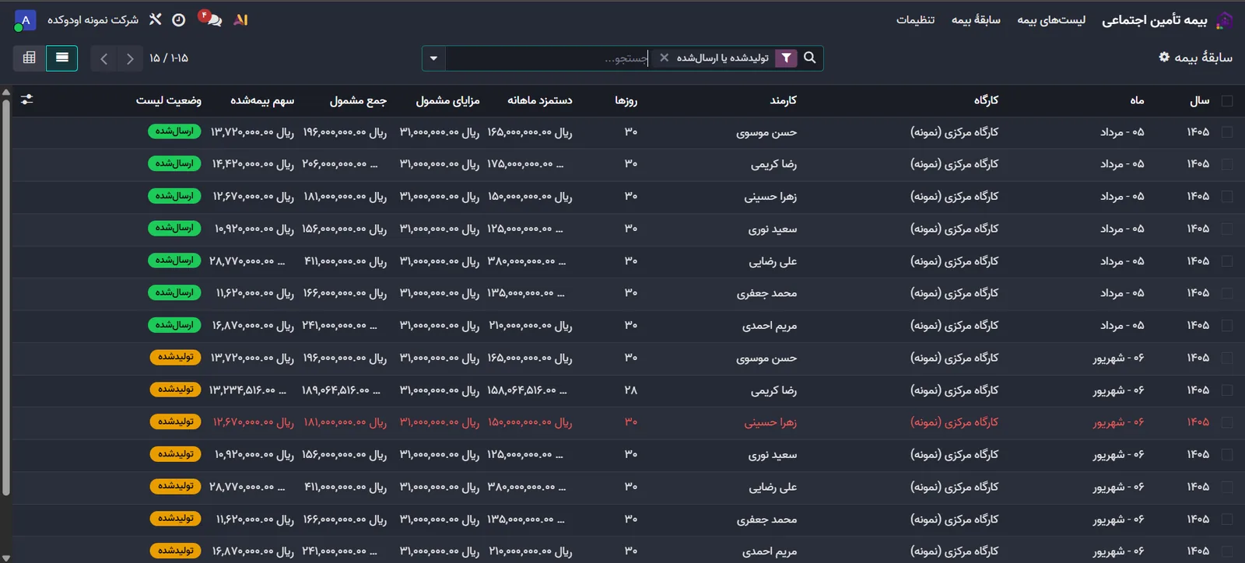
Task: Open the user avatar menu
Action: pyautogui.click(x=25, y=19)
